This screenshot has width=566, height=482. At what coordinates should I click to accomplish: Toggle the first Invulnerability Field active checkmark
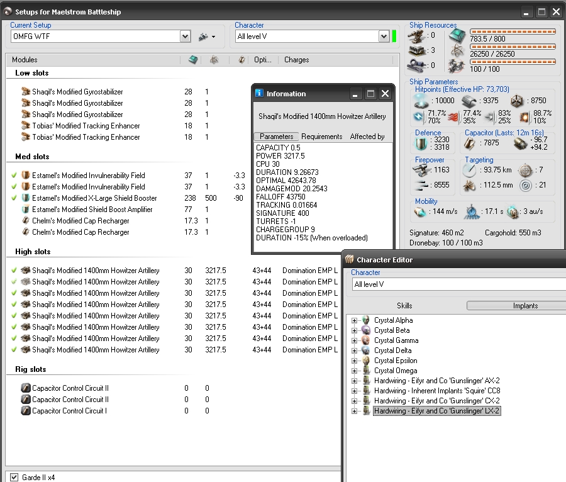click(x=14, y=176)
